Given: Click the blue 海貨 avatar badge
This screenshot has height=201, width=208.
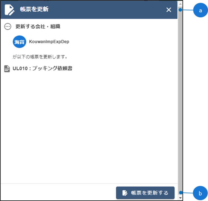Looking at the screenshot, I should (x=19, y=42).
